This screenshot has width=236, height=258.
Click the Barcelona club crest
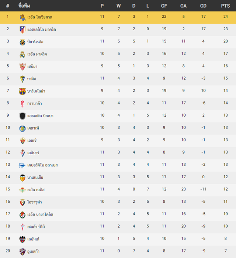coord(22,92)
